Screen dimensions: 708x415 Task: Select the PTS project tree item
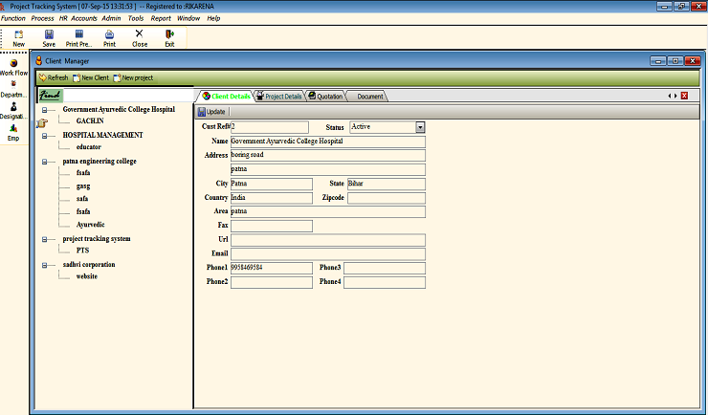point(82,251)
